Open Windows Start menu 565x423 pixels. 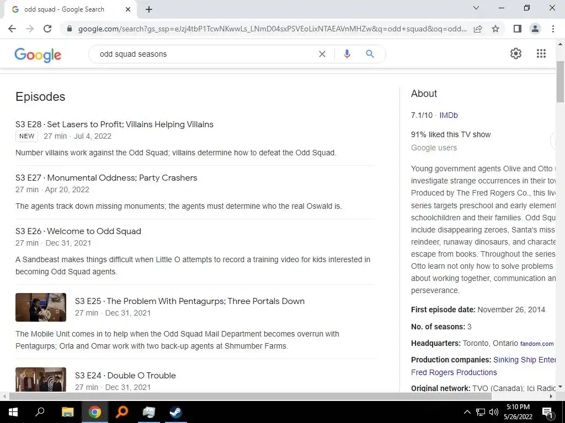(x=13, y=412)
